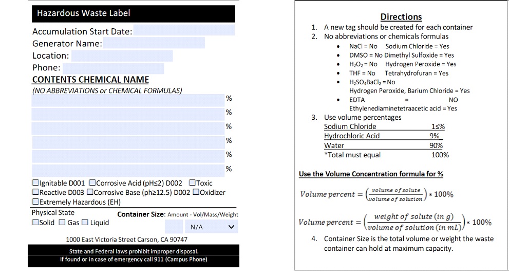Click the fifth chemical name field
Image resolution: width=527 pixels, height=275 pixels.
click(x=128, y=157)
